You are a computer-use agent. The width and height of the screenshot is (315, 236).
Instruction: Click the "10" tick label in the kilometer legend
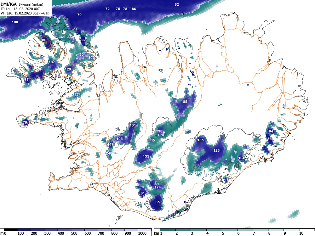(x=301, y=233)
